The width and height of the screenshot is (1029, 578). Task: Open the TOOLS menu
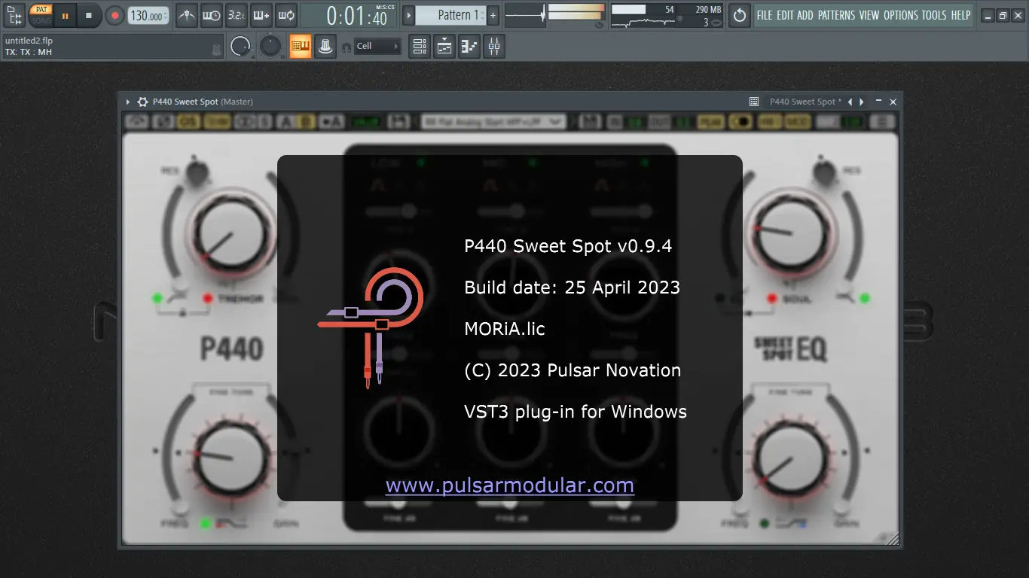click(x=934, y=15)
